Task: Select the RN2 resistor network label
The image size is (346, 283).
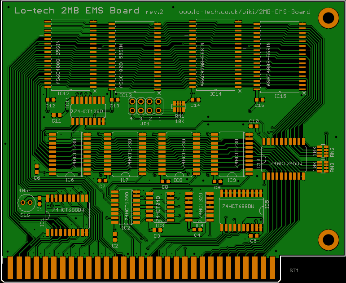Action: point(332,152)
